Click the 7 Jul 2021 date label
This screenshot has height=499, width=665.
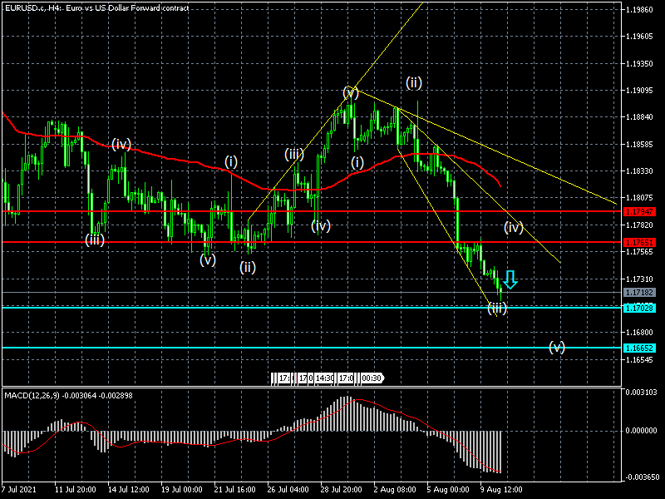click(21, 489)
